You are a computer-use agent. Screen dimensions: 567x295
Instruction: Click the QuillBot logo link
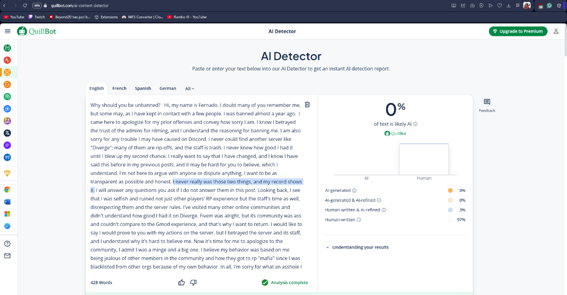point(36,31)
